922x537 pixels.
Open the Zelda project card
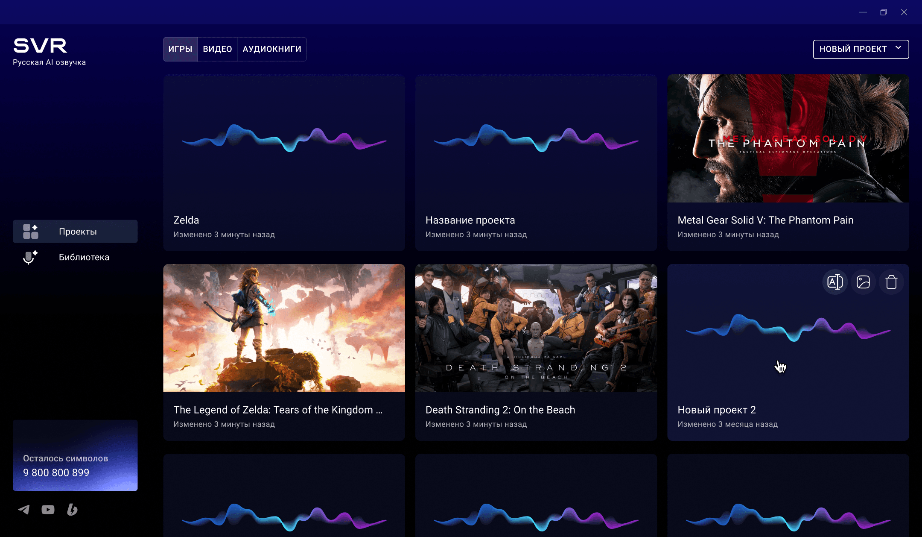(284, 162)
